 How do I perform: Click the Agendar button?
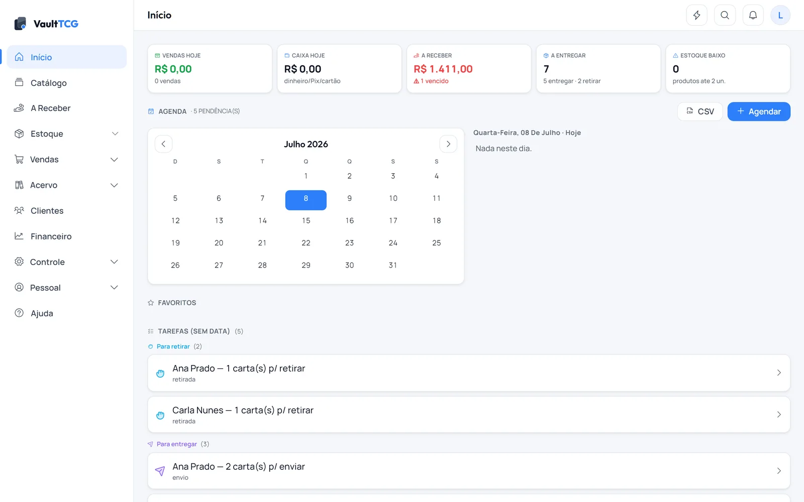(x=759, y=111)
